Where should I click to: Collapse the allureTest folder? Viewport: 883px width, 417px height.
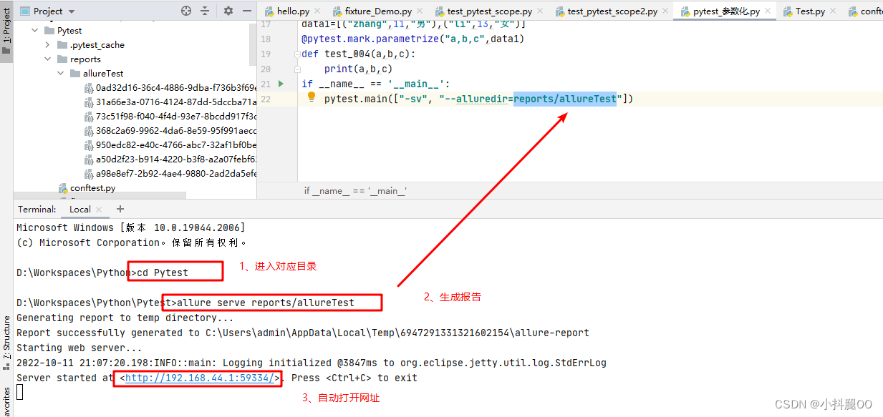pos(59,73)
